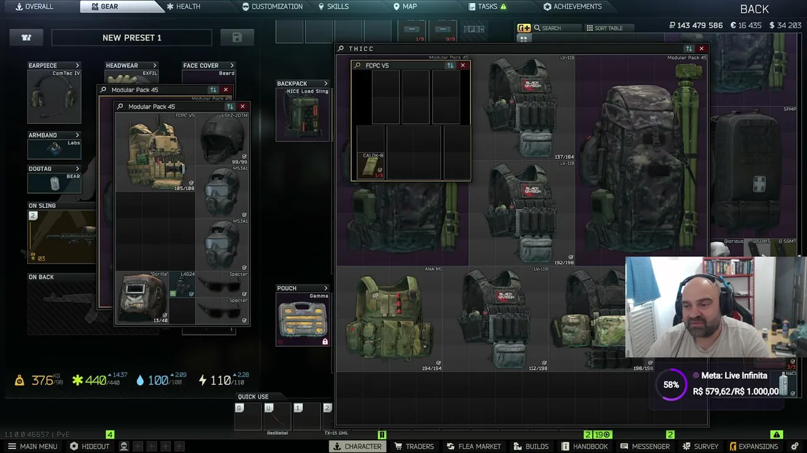
Task: Open the Achievements tab
Action: [x=572, y=6]
